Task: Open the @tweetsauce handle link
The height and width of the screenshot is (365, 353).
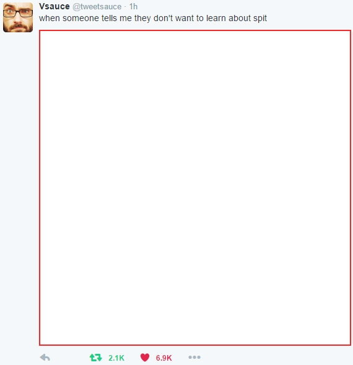Action: pos(97,7)
